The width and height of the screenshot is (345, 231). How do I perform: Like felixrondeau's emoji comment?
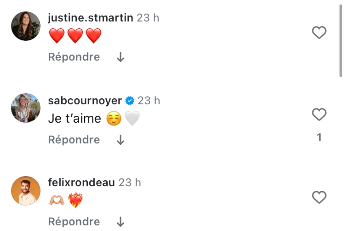pyautogui.click(x=319, y=197)
